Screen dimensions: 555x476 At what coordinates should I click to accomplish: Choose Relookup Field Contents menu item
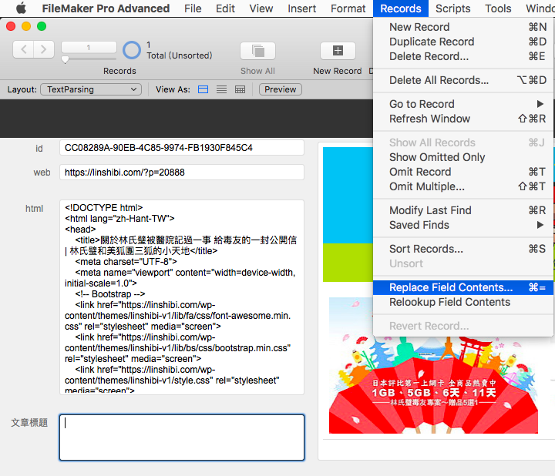tap(463, 302)
